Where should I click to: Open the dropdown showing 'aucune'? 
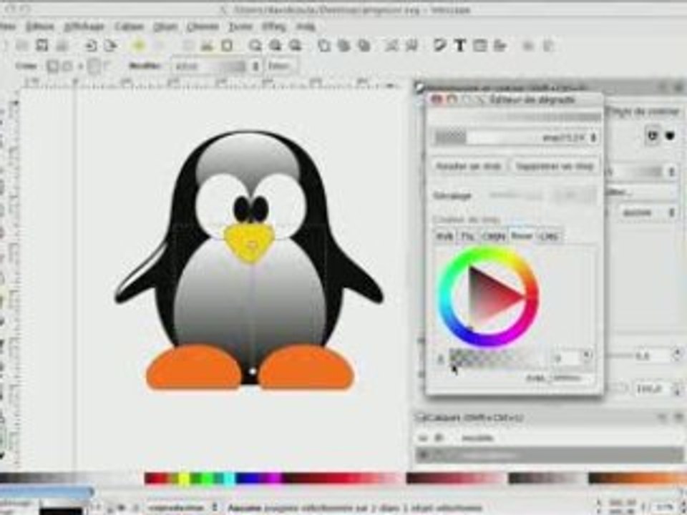(647, 213)
